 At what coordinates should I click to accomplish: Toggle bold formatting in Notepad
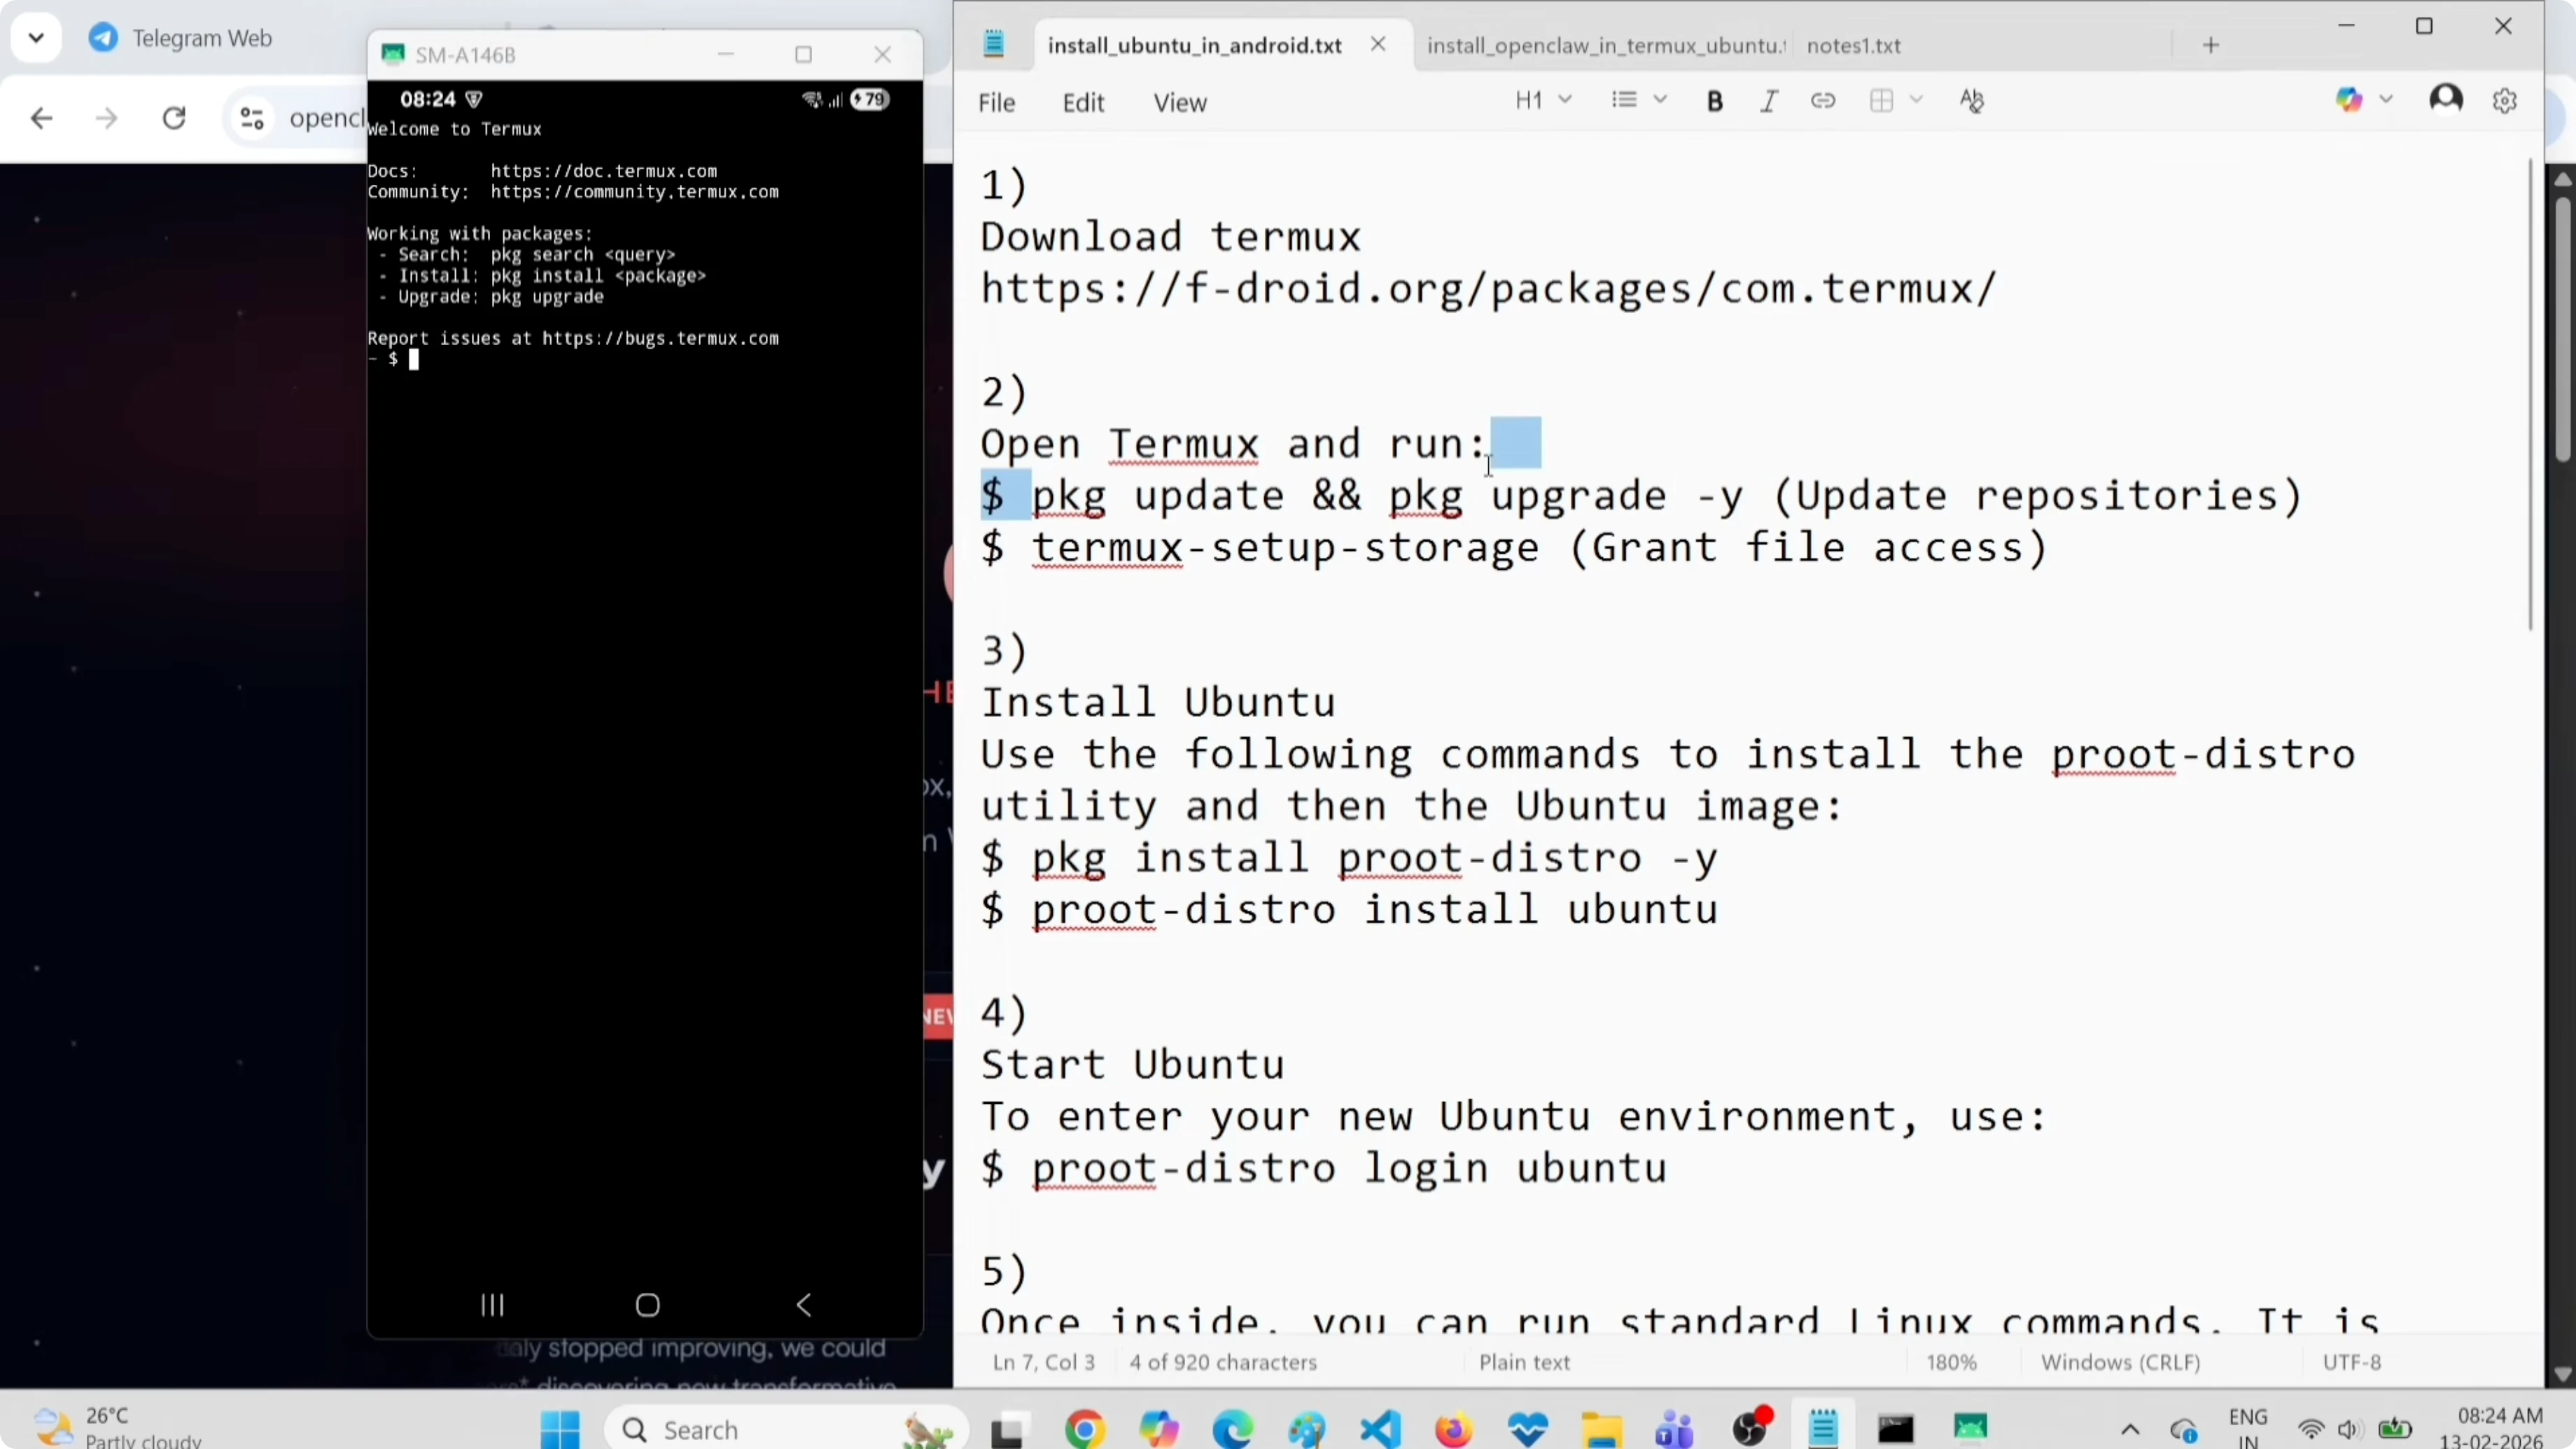coord(1715,100)
